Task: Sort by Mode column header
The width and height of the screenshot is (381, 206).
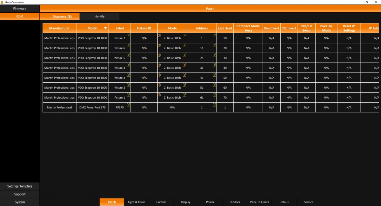Action: tap(172, 28)
